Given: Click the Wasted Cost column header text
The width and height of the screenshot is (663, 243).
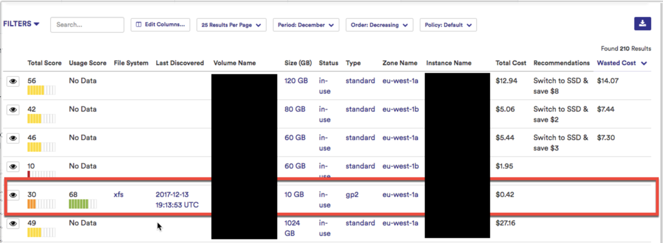Looking at the screenshot, I should point(616,63).
